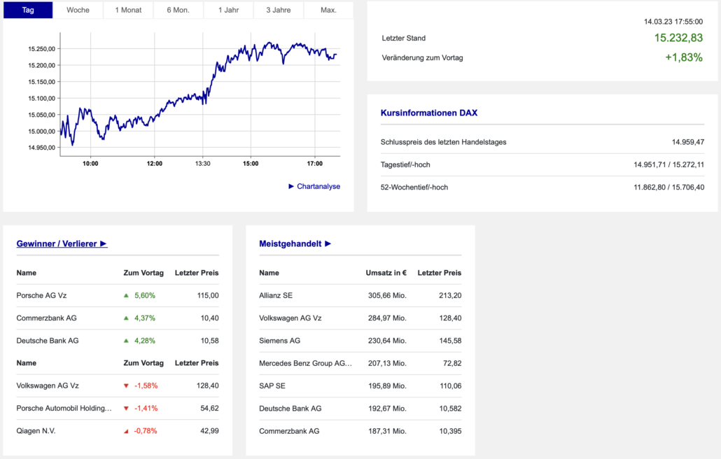This screenshot has width=721, height=459.
Task: Click Siemens AG last price 145,58
Action: coord(450,341)
